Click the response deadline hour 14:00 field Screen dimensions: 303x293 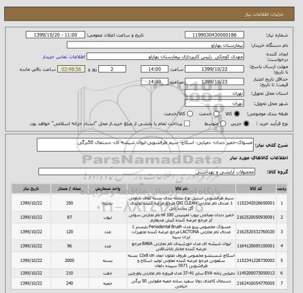click(155, 69)
